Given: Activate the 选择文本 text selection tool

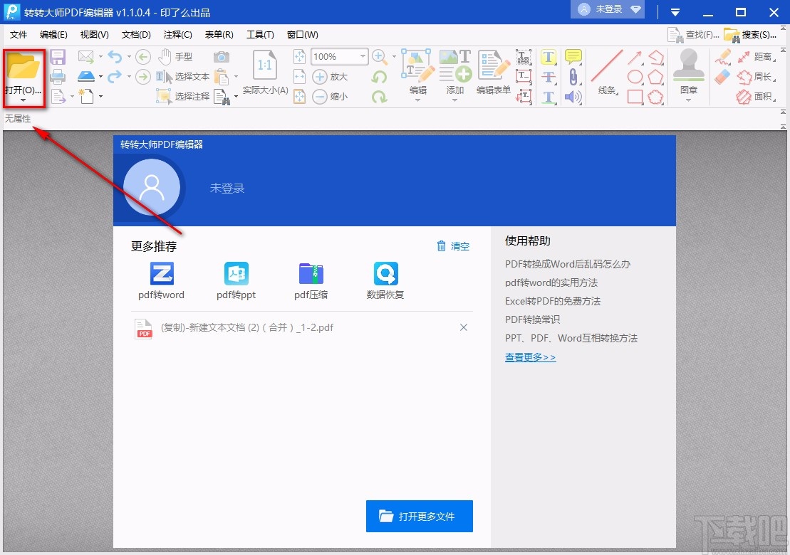Looking at the screenshot, I should [x=182, y=76].
